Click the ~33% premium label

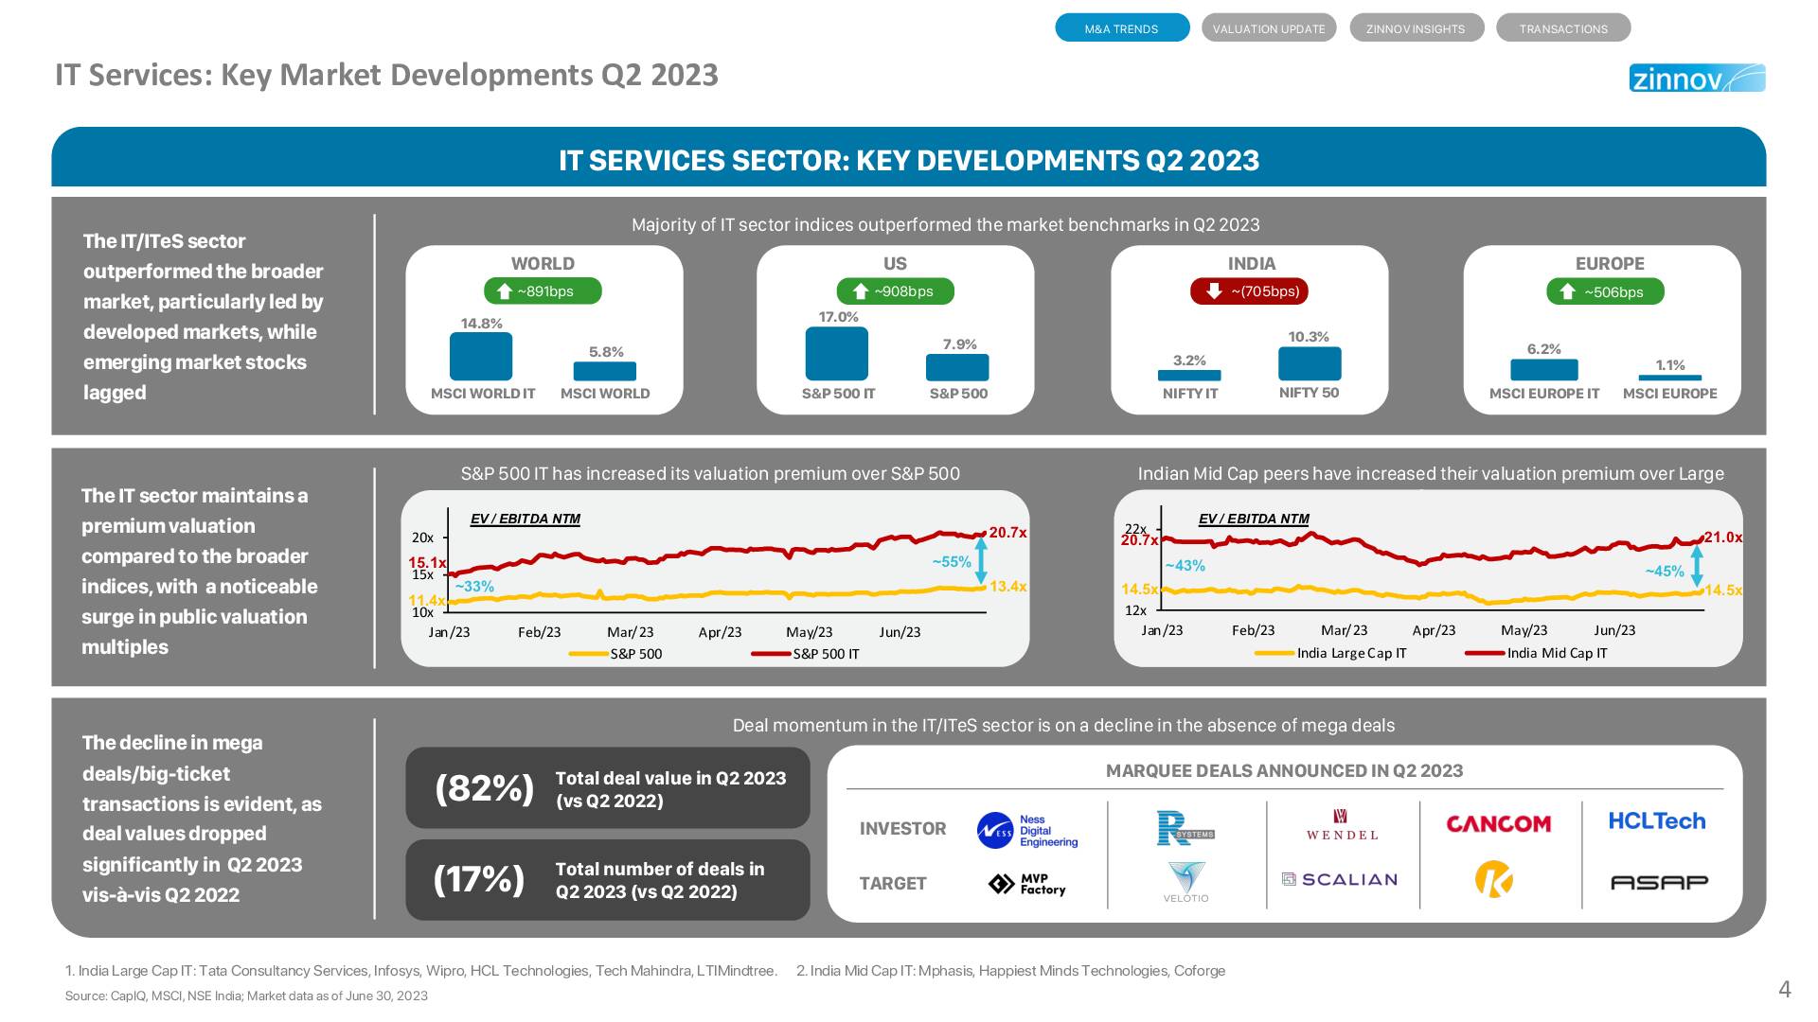pyautogui.click(x=474, y=587)
